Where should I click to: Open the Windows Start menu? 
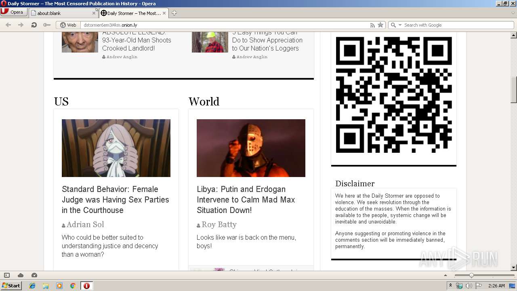pyautogui.click(x=11, y=285)
